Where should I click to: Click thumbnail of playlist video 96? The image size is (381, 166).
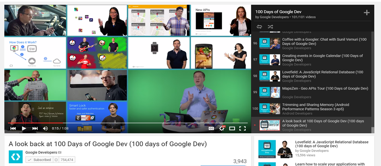pyautogui.click(x=269, y=43)
